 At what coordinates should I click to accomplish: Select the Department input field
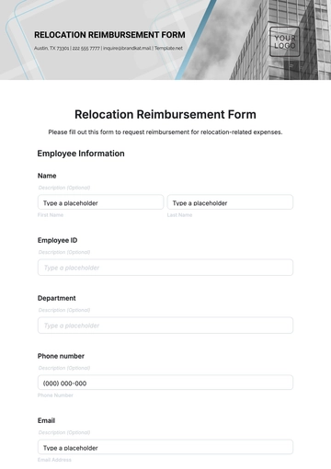click(165, 326)
